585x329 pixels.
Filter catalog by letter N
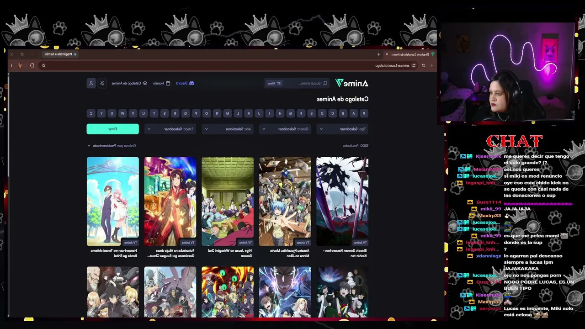click(x=217, y=113)
